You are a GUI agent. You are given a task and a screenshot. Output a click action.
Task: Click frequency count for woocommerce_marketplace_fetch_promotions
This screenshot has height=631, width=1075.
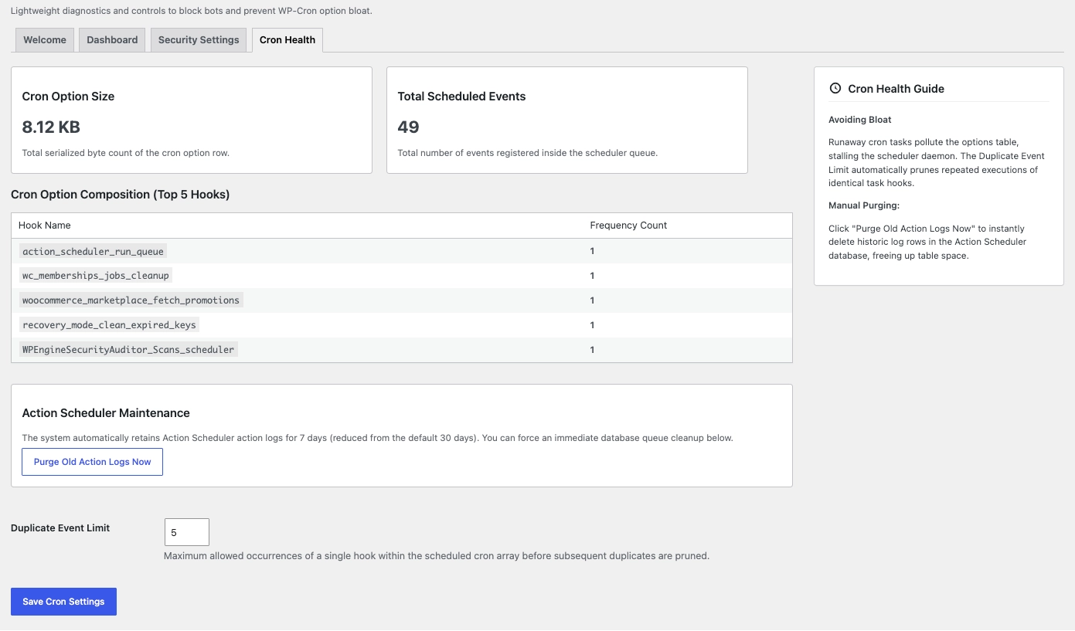point(592,300)
